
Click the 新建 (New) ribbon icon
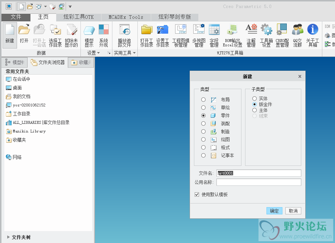click(x=10, y=35)
